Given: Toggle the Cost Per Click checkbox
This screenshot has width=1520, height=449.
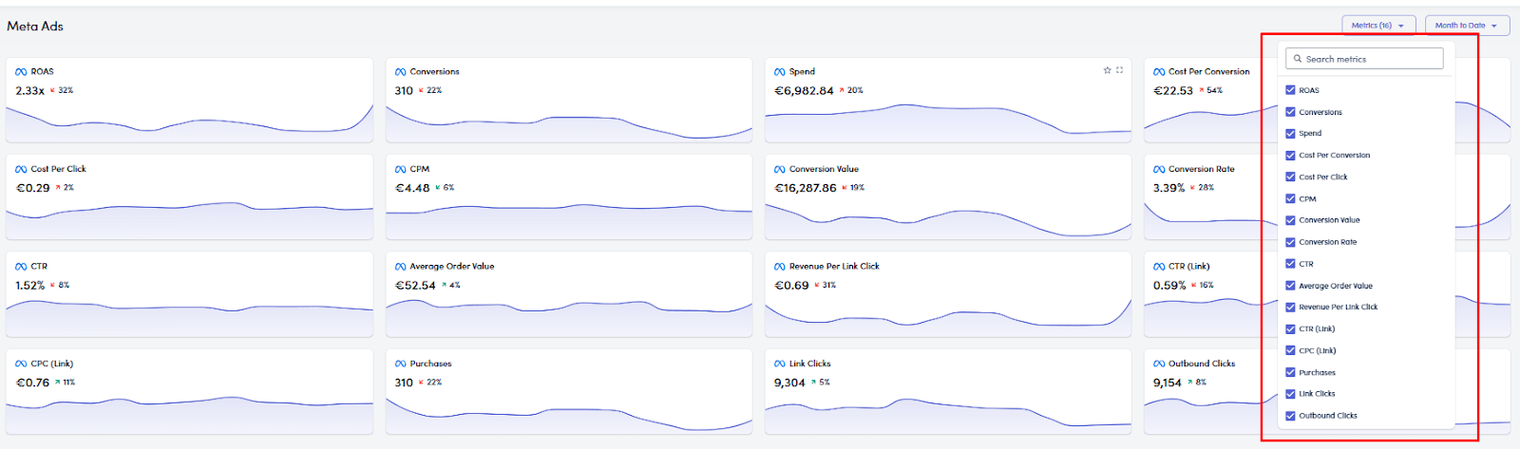Looking at the screenshot, I should (x=1290, y=177).
